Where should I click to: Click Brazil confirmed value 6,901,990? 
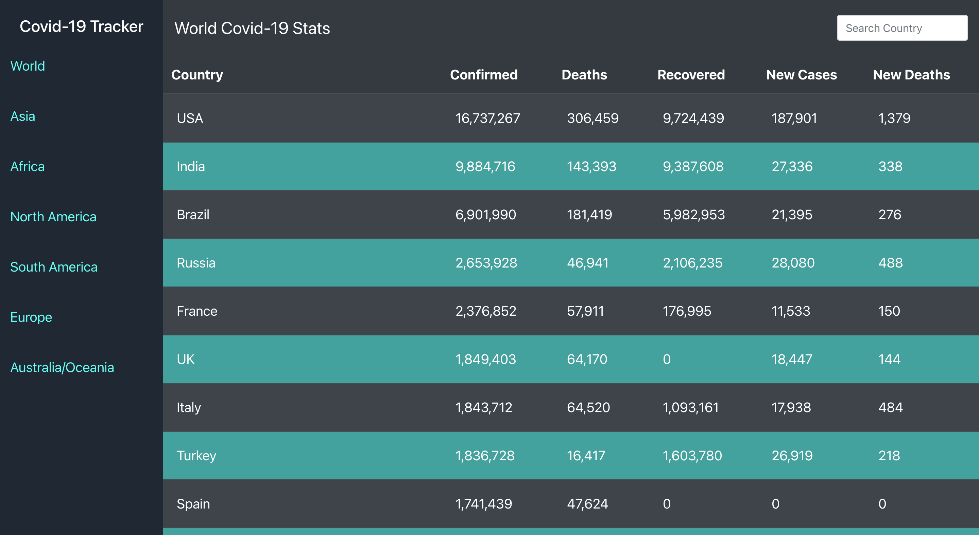pos(486,215)
